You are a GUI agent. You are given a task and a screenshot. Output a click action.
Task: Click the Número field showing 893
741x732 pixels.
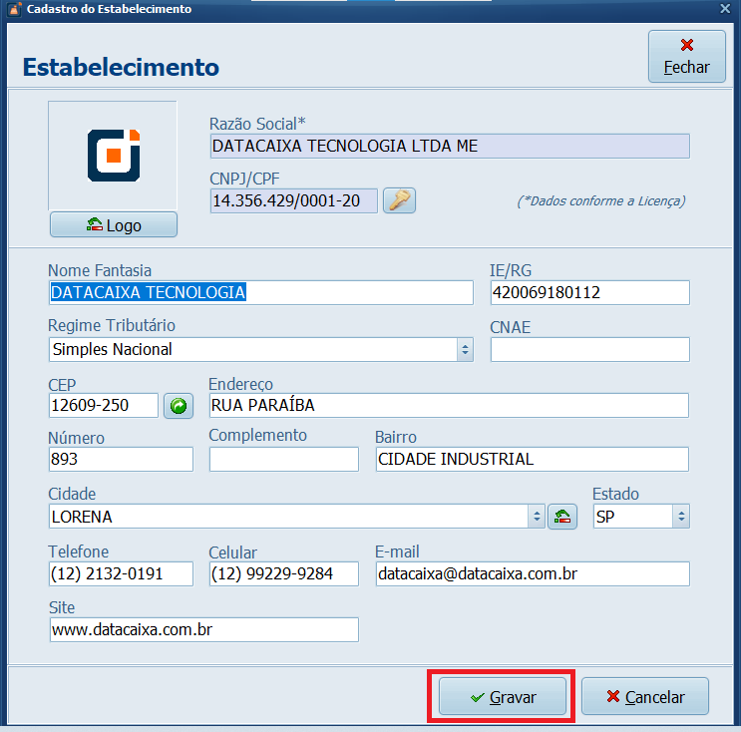[x=121, y=460]
